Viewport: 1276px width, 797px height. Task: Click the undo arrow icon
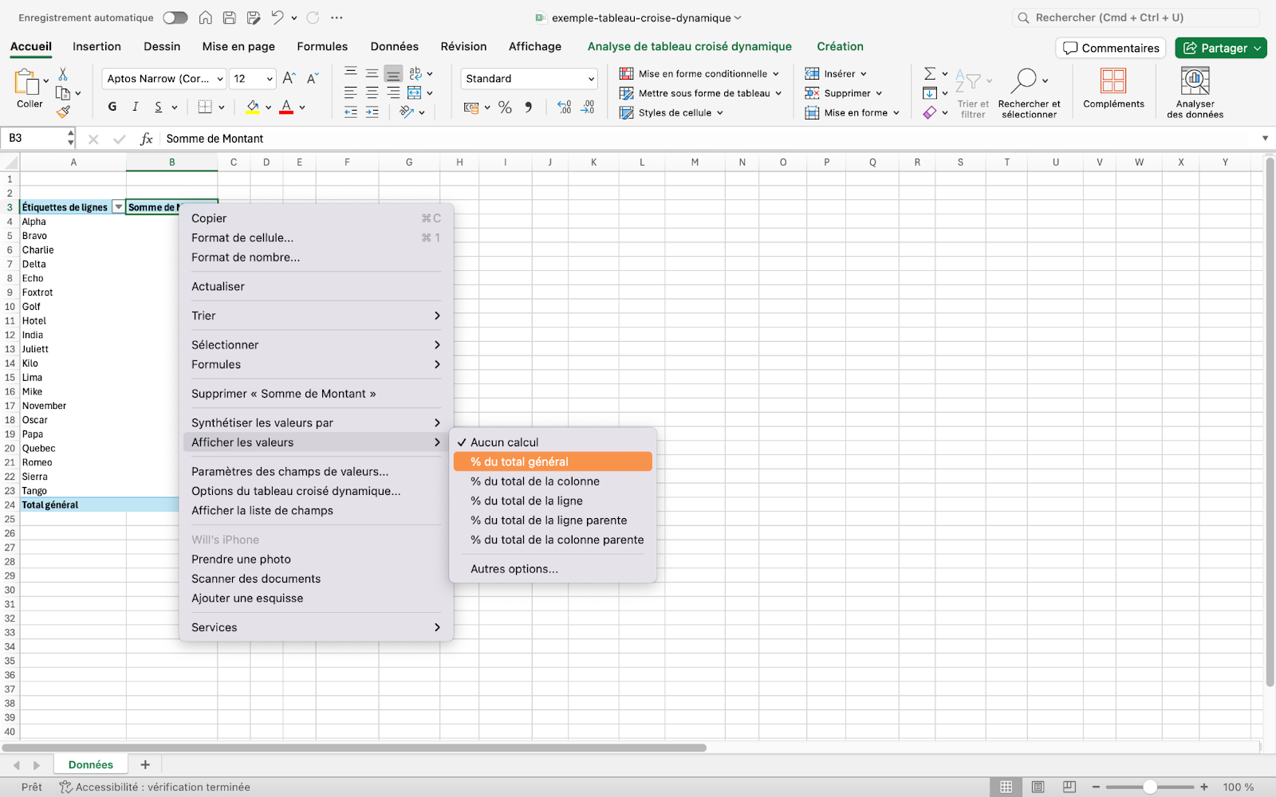277,18
